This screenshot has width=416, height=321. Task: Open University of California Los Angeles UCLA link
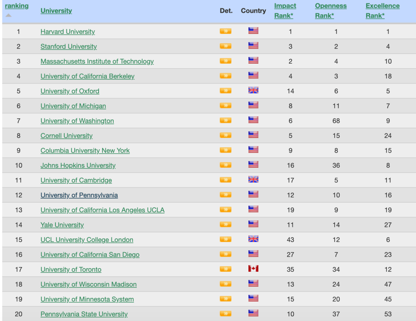102,210
